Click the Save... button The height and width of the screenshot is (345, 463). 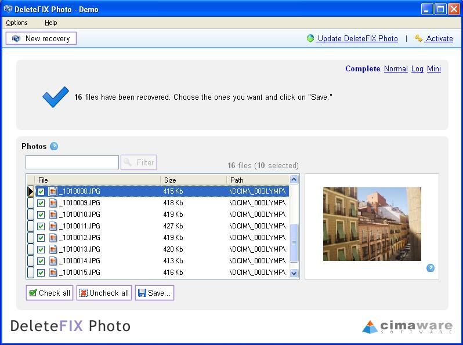pyautogui.click(x=154, y=293)
